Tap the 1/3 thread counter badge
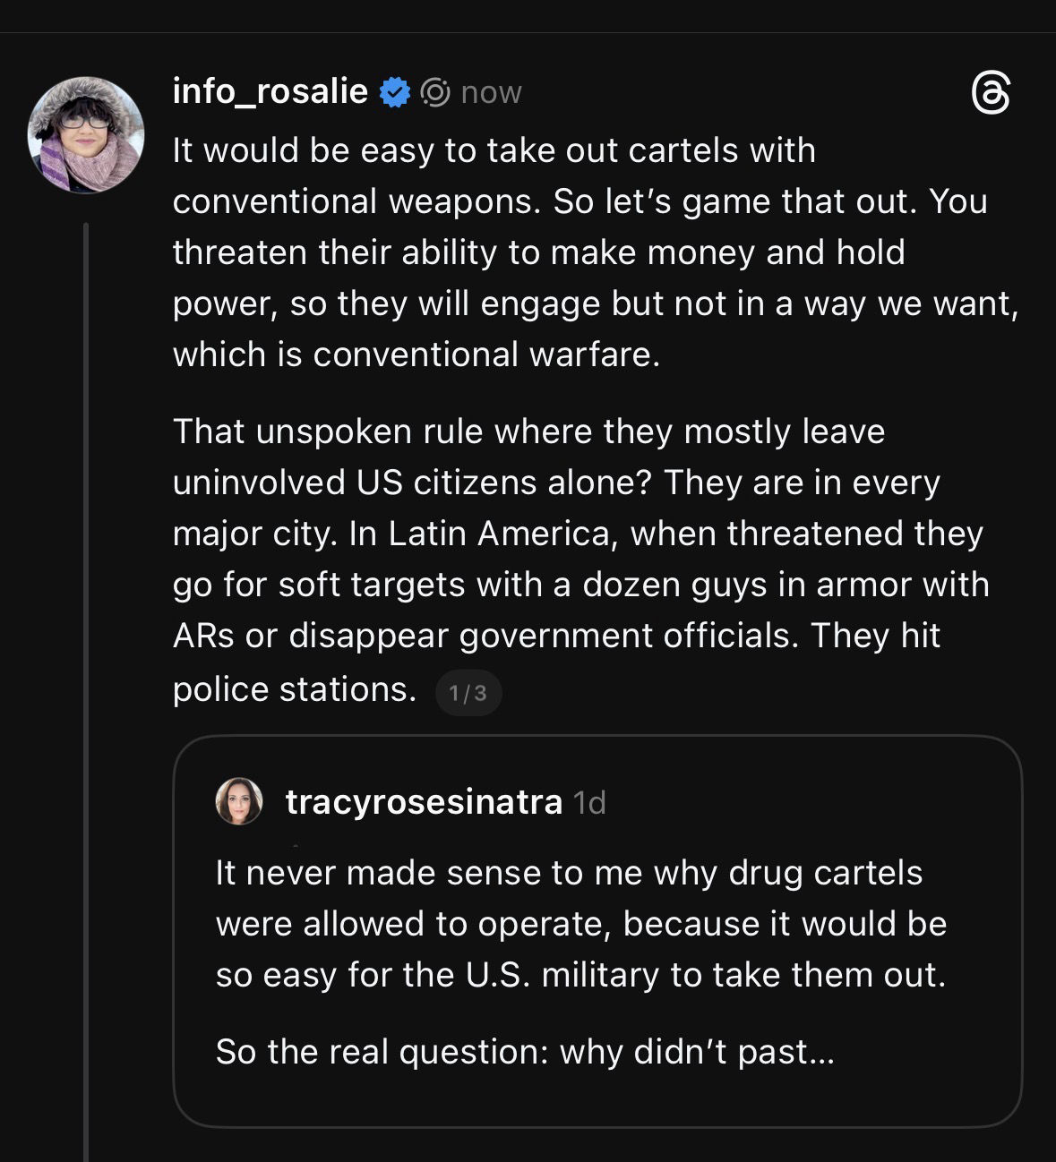 pos(468,692)
